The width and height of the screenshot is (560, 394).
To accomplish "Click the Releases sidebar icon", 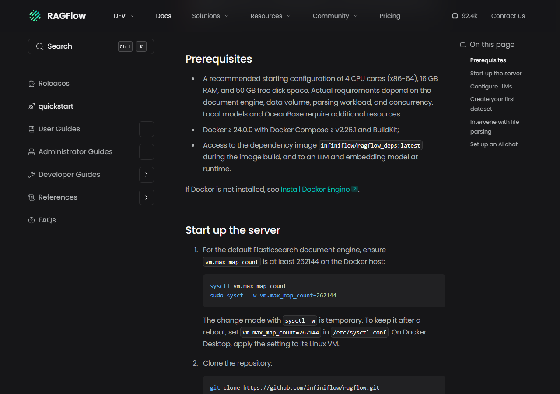I will (x=31, y=84).
